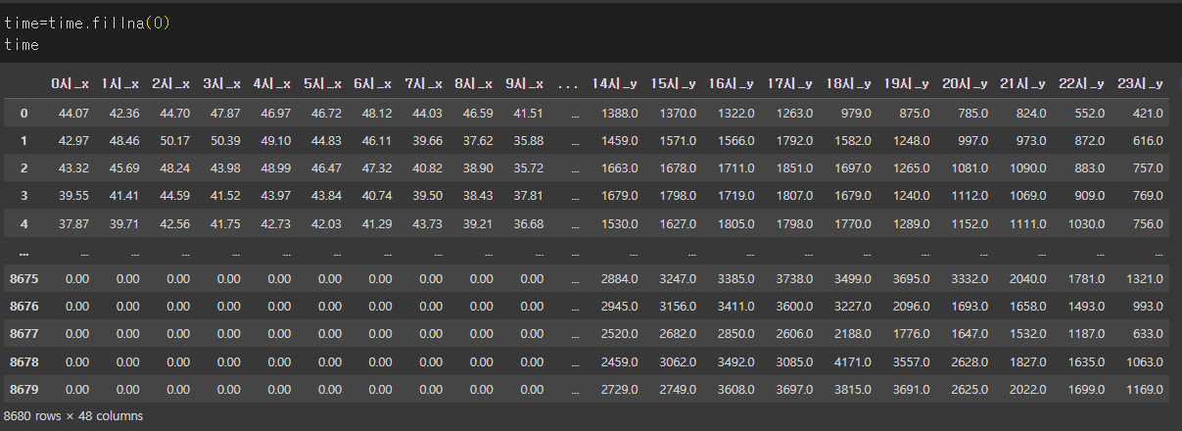This screenshot has width=1182, height=431.
Task: Select the 15시_y column header
Action: (674, 84)
